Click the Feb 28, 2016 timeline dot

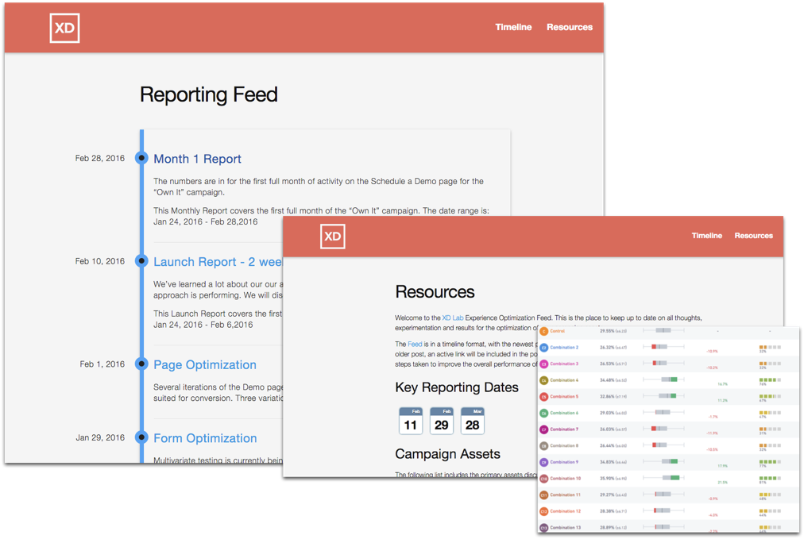coord(142,158)
